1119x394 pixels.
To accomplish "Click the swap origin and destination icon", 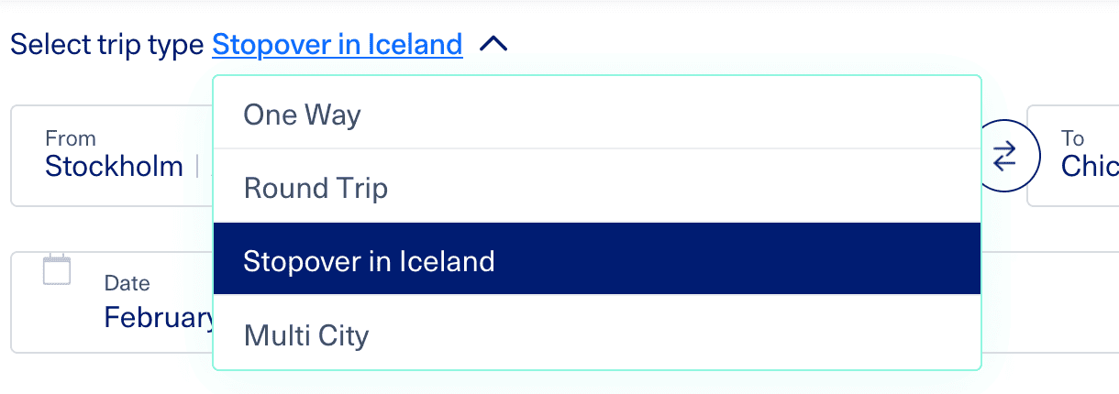I will tap(1005, 156).
